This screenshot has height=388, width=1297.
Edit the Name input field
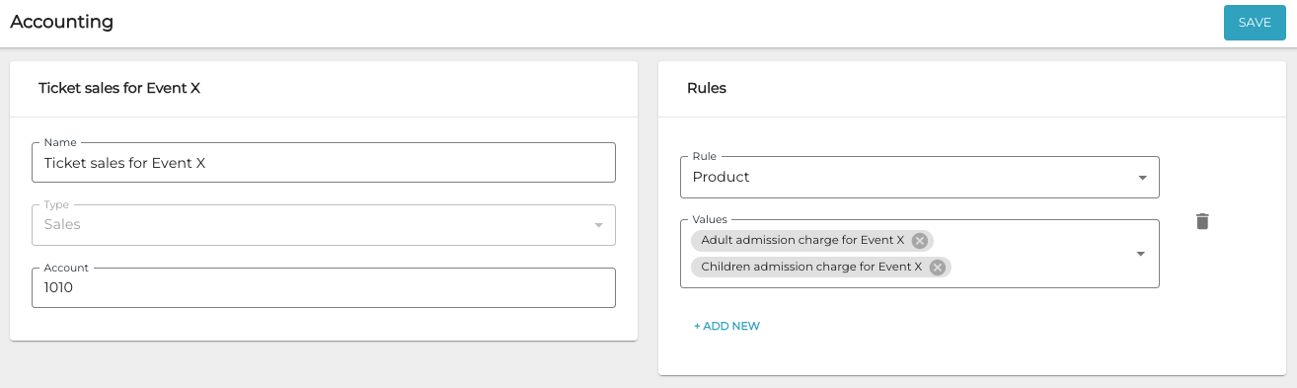pos(324,163)
